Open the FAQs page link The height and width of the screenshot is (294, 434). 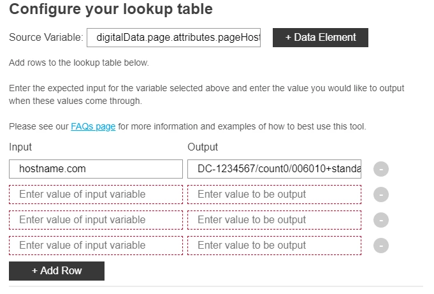click(93, 126)
